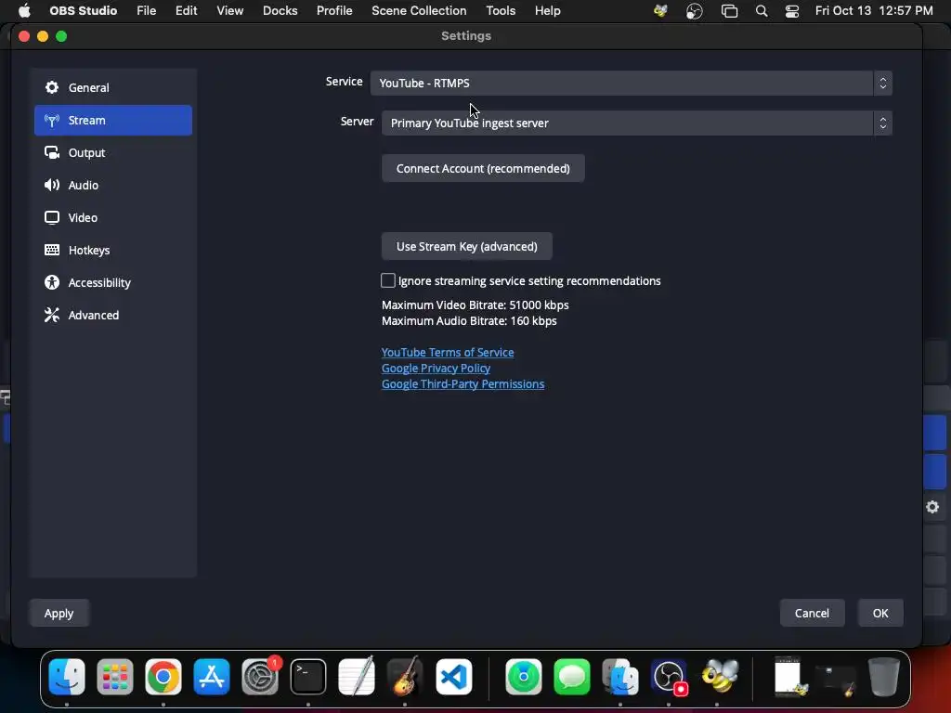Show the Hotkeys settings section

click(x=112, y=250)
